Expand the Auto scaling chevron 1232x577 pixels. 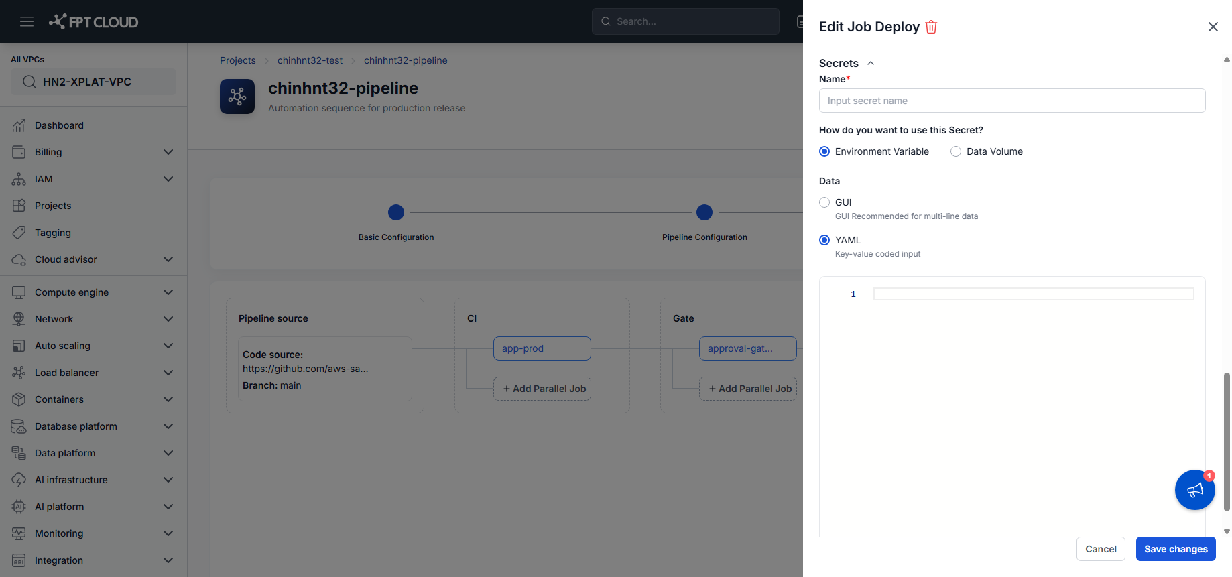[x=168, y=346]
